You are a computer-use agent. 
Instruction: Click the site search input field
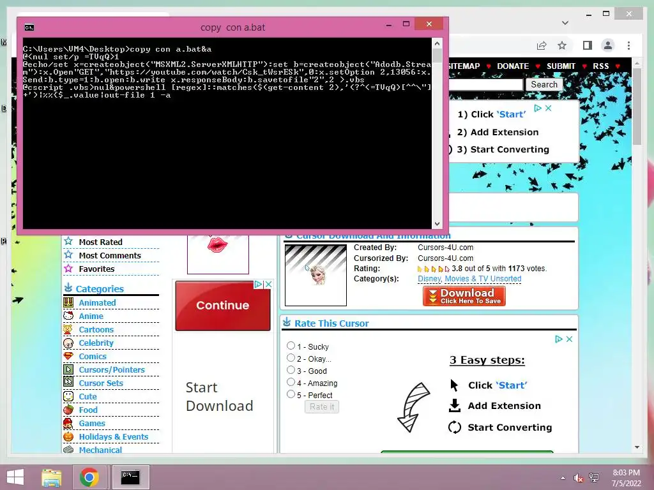[486, 85]
